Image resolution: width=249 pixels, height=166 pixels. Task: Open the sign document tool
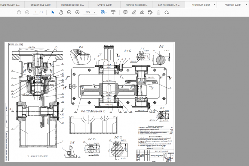[x=142, y=12]
